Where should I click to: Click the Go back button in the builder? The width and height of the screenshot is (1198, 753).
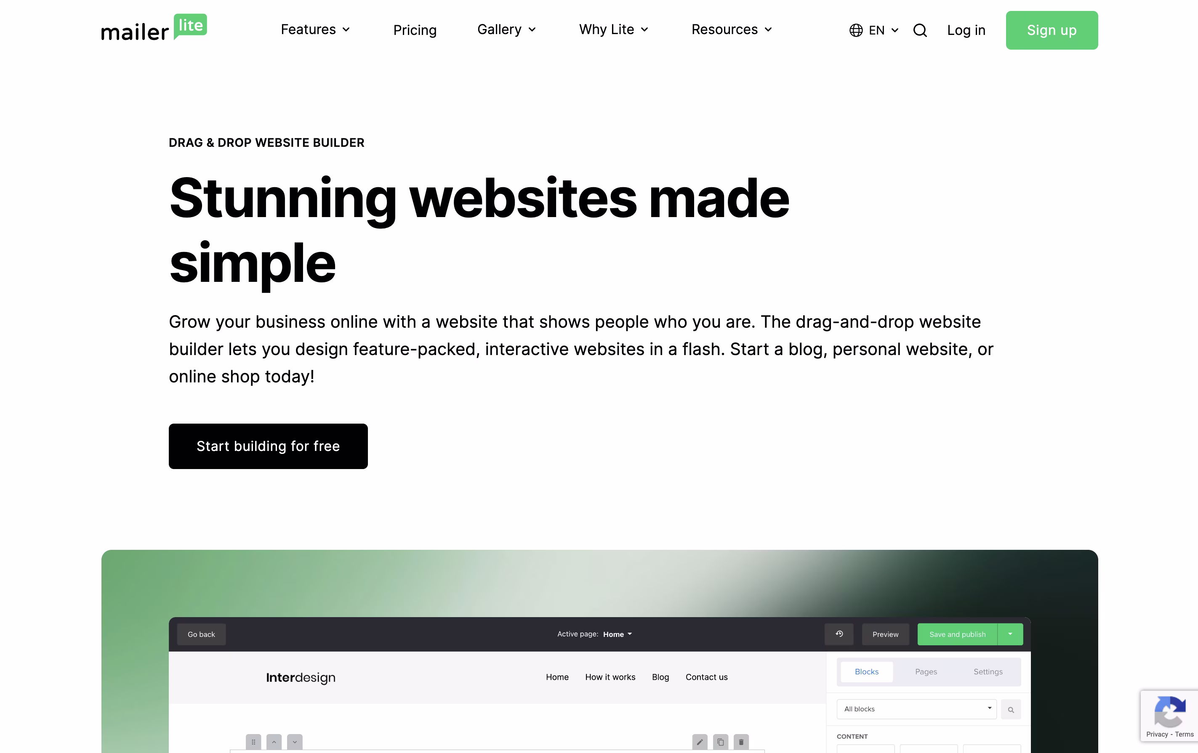(201, 634)
